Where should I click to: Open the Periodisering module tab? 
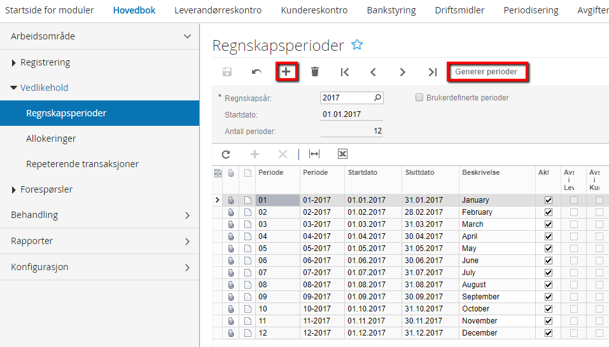[x=531, y=10]
